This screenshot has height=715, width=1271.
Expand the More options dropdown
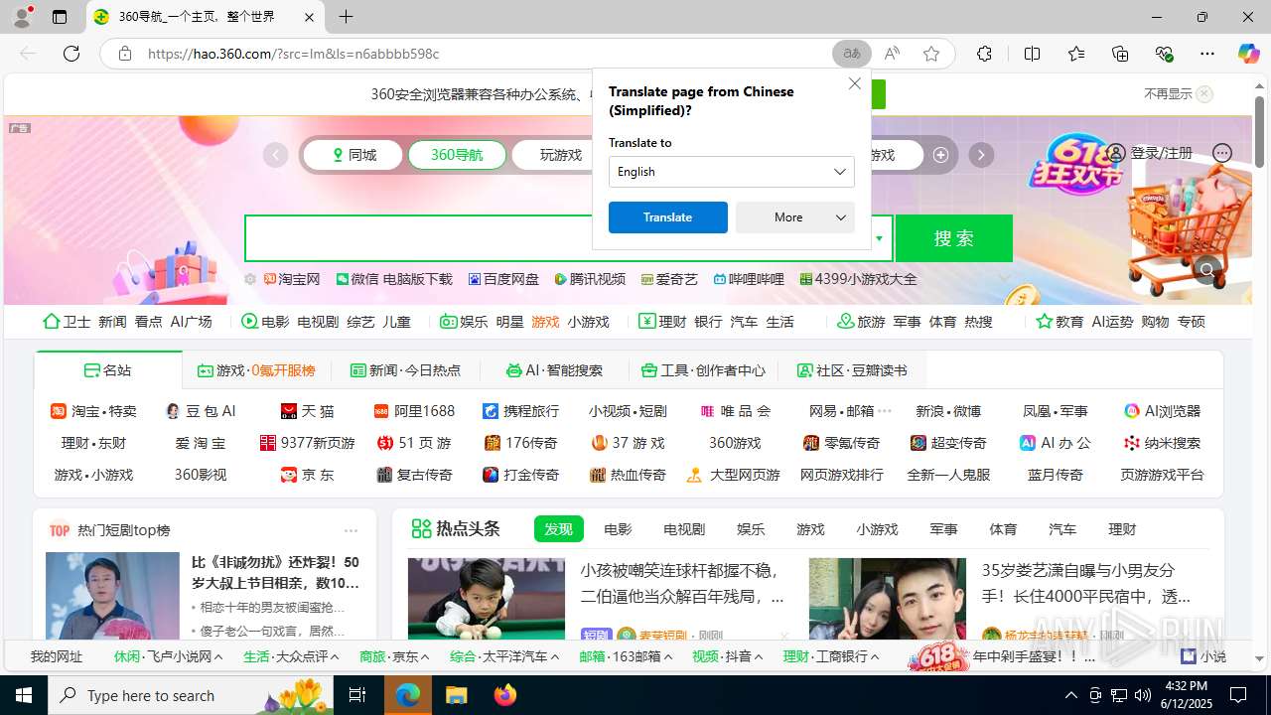[794, 217]
